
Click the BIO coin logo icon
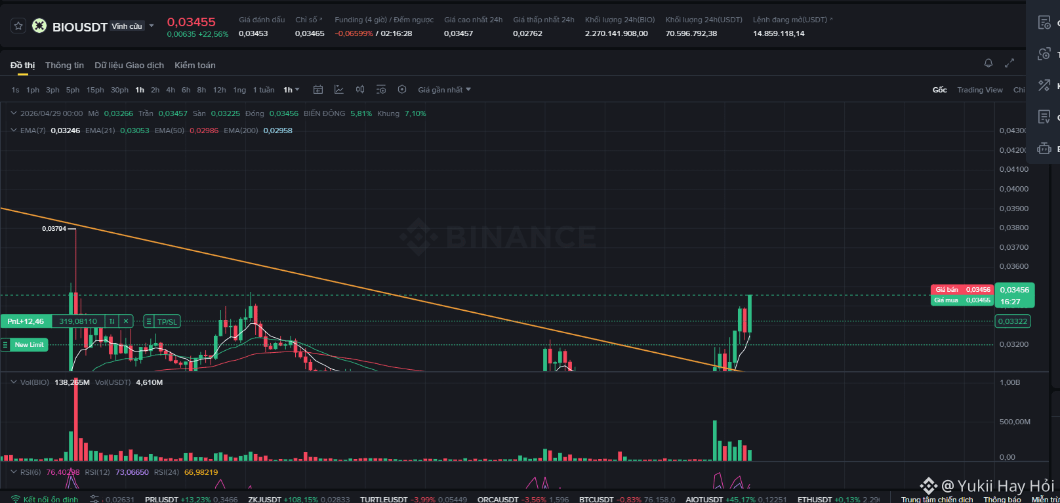pyautogui.click(x=39, y=26)
